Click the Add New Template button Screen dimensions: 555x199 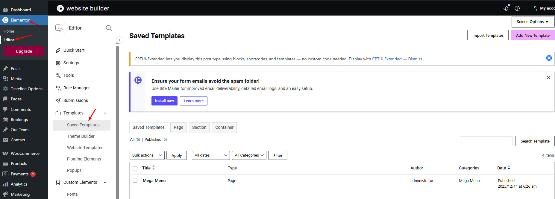tap(533, 35)
